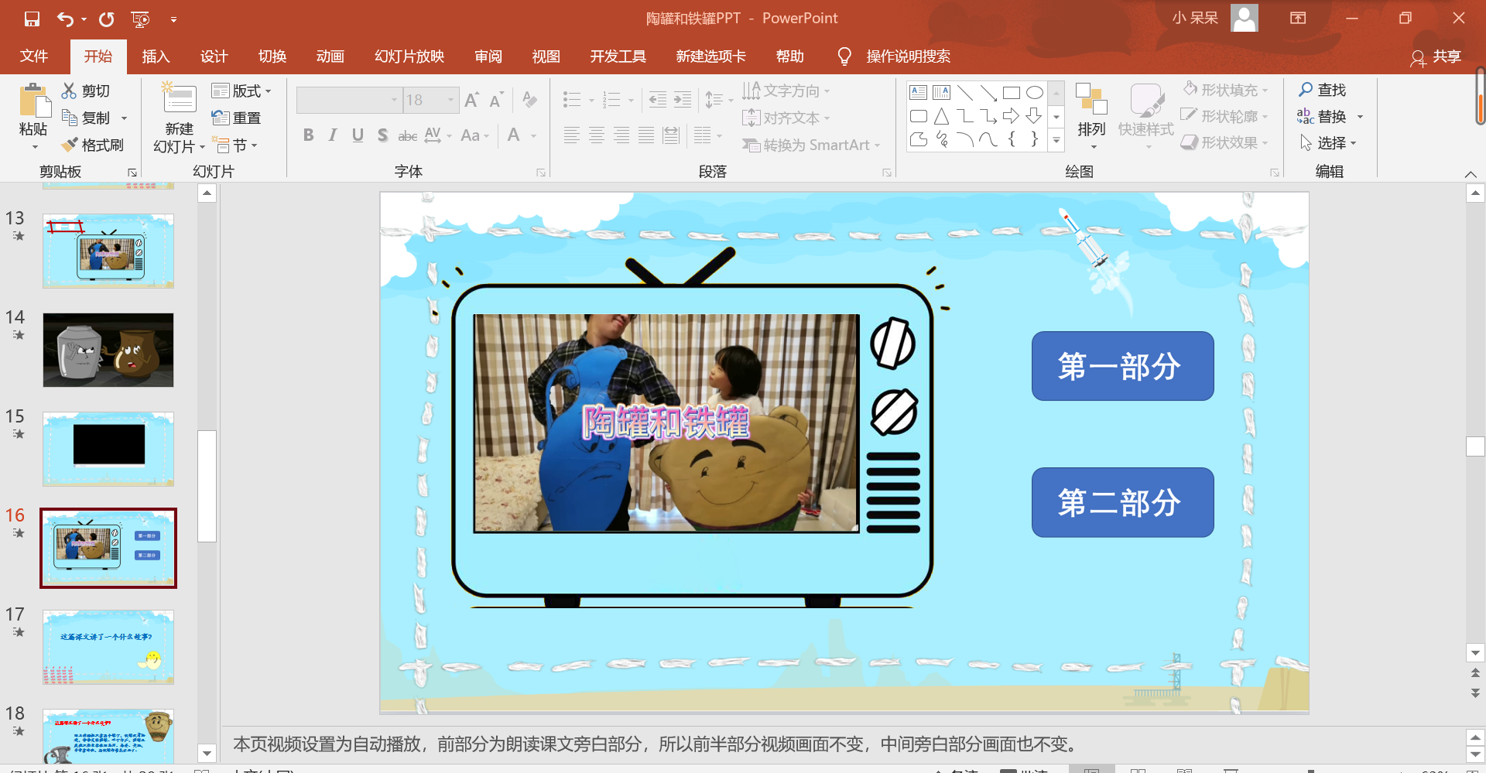
Task: Click the slide editor scrollbar handle
Action: (1475, 446)
